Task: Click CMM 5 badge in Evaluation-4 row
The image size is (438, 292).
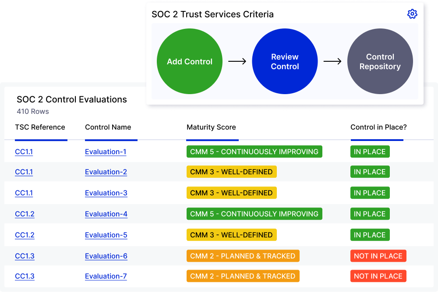Action: click(254, 214)
